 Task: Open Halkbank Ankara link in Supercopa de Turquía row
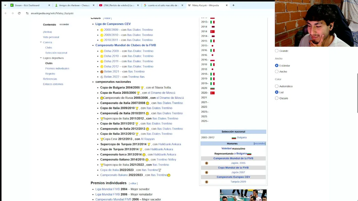coord(169,144)
